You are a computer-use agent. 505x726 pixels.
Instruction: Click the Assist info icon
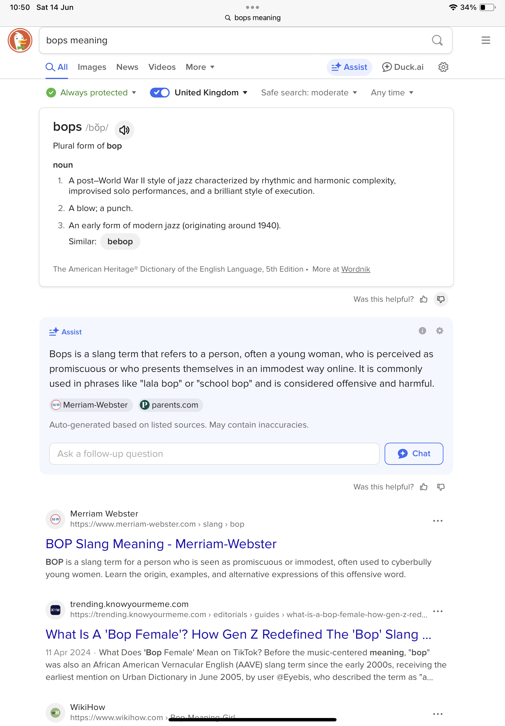[x=422, y=331]
